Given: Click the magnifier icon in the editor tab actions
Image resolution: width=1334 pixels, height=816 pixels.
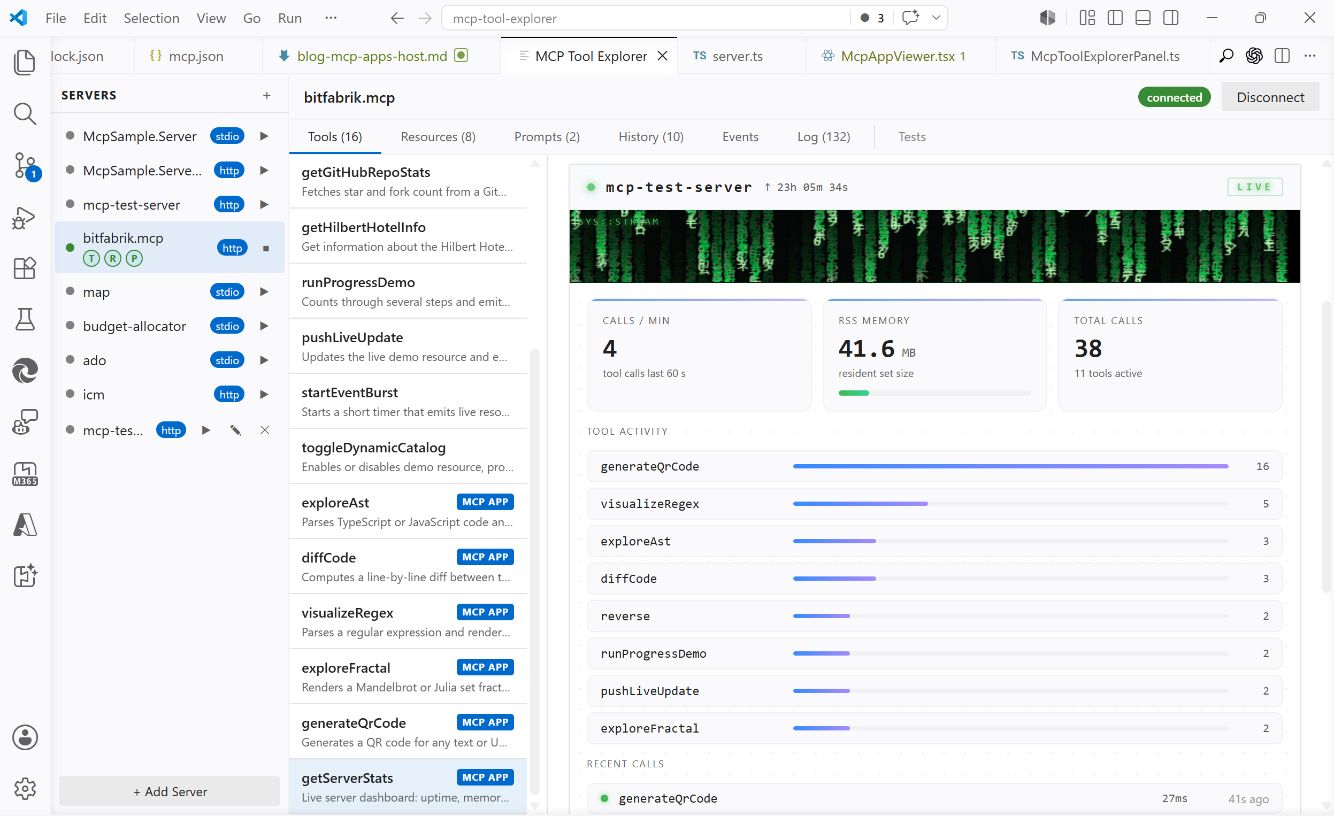Looking at the screenshot, I should 1226,56.
